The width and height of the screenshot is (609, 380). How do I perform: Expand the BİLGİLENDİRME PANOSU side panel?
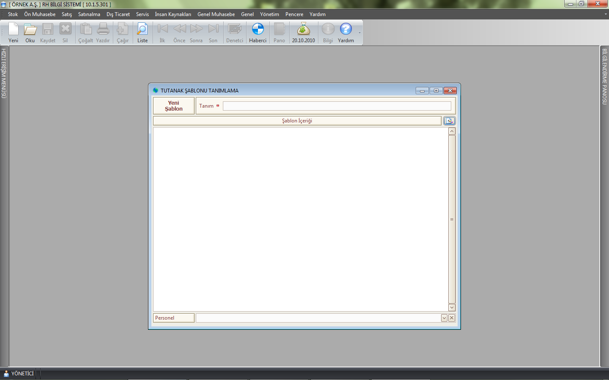coord(604,77)
